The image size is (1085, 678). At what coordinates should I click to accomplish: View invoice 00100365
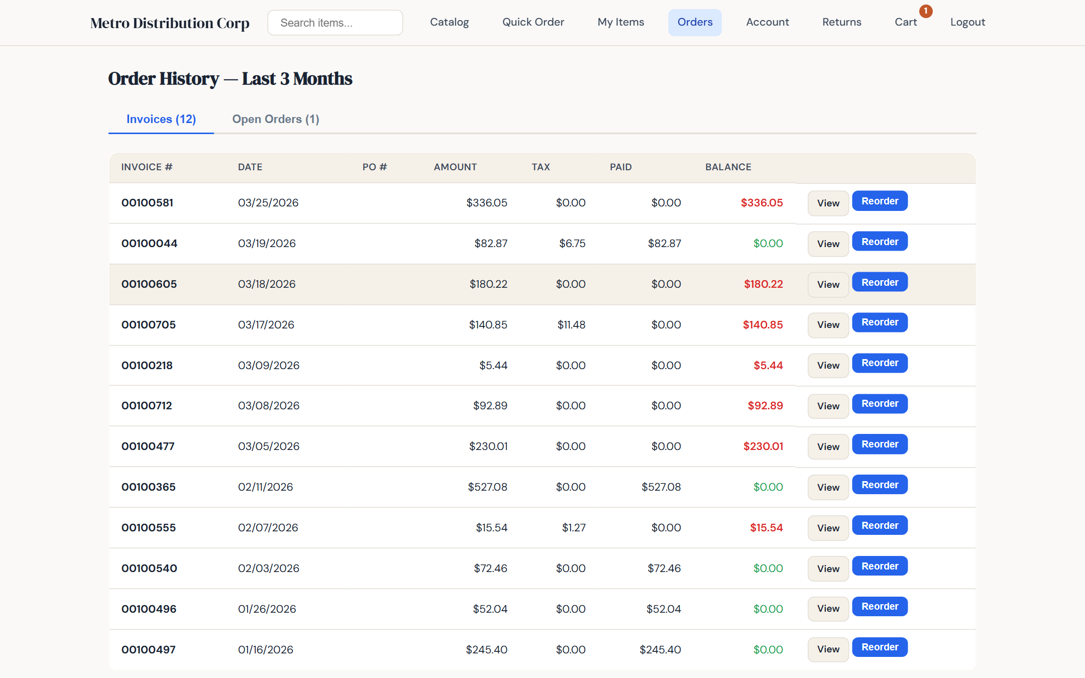(827, 487)
